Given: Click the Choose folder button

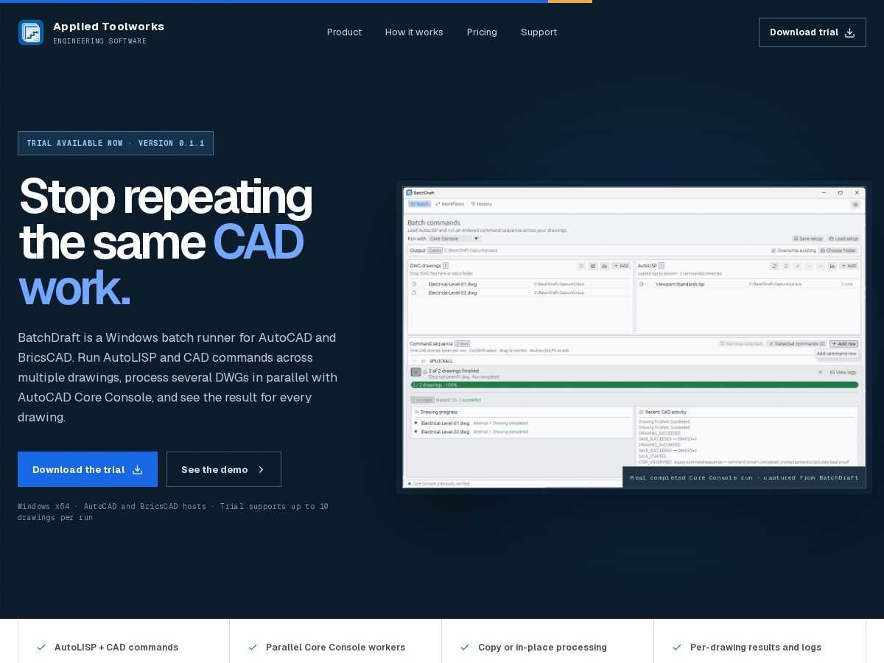Looking at the screenshot, I should (838, 250).
